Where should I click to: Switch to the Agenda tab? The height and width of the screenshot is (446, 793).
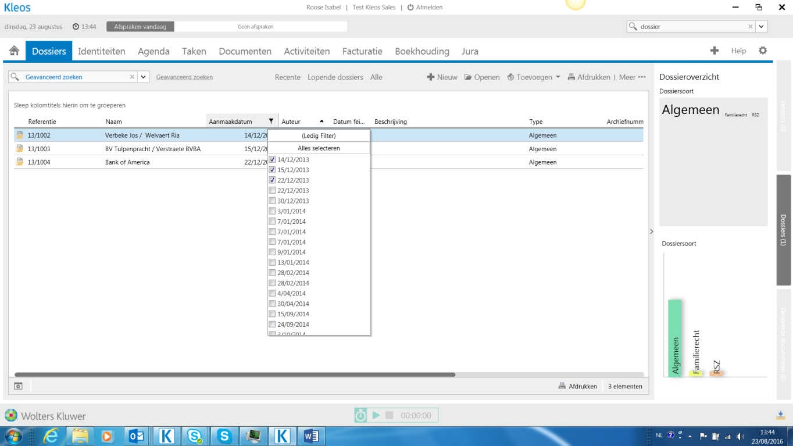(153, 51)
